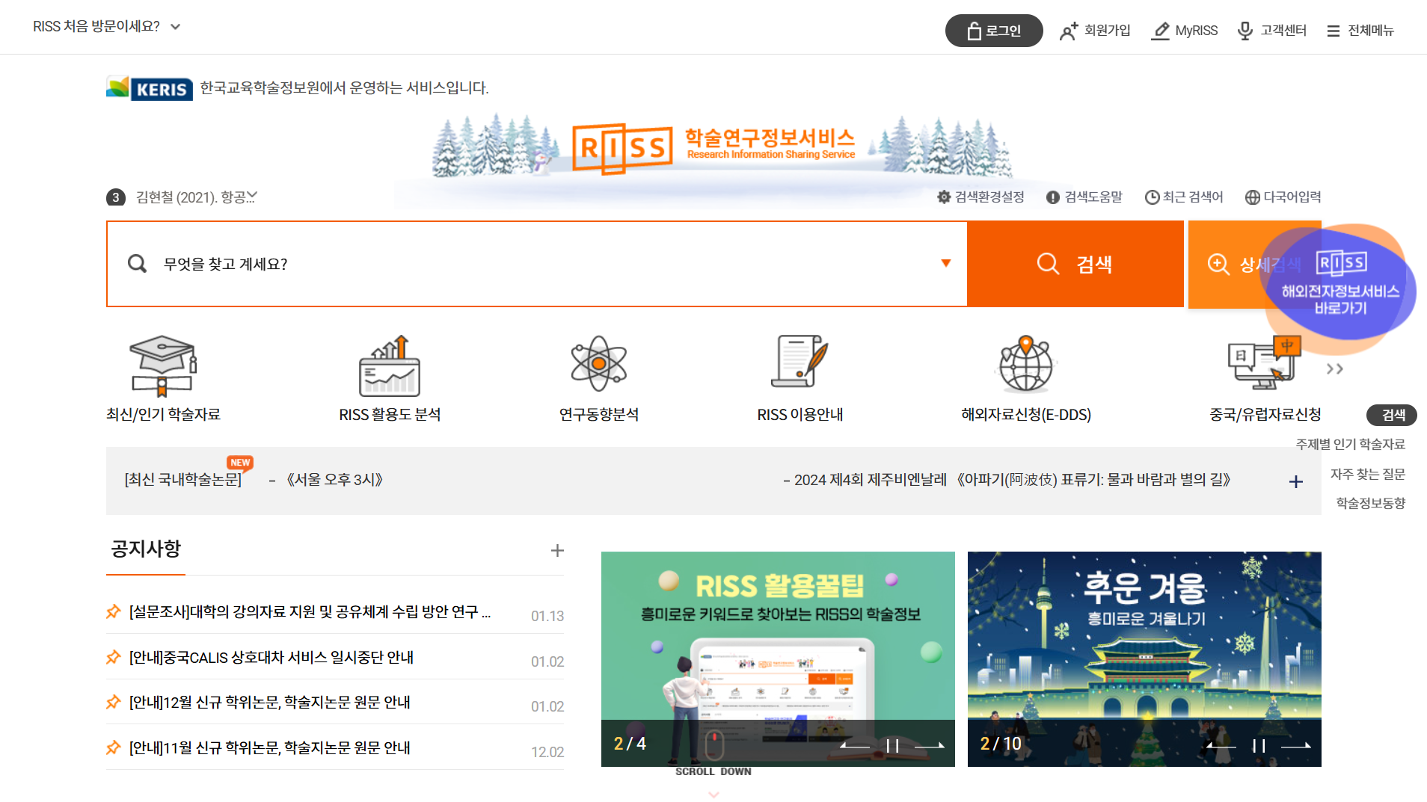Pause the 추운 겨울 banner slideshow
This screenshot has height=802, width=1427.
[x=1259, y=745]
